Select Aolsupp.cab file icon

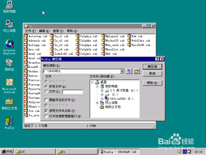(x=26, y=45)
